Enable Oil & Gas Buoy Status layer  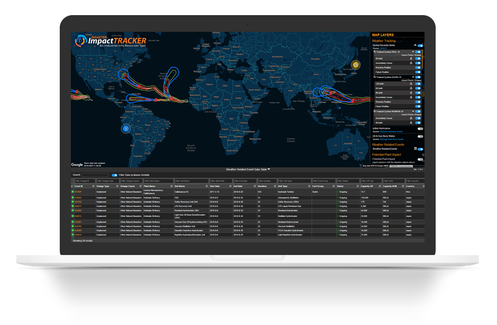[420, 136]
